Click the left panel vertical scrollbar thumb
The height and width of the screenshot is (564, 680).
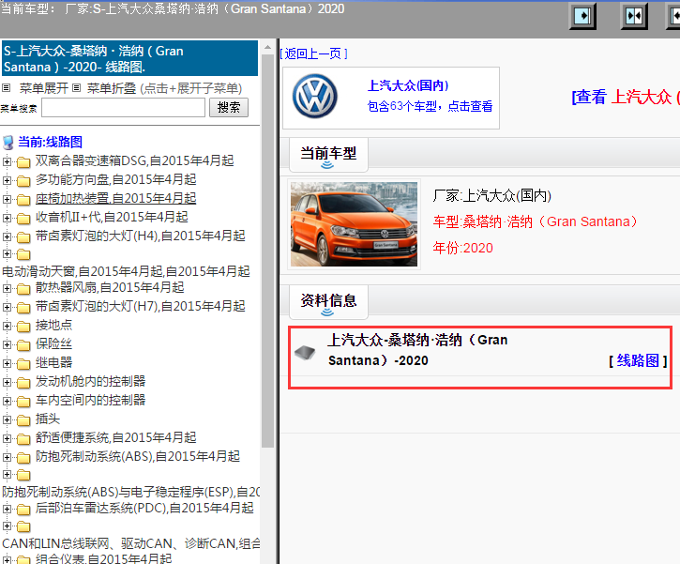(267, 251)
